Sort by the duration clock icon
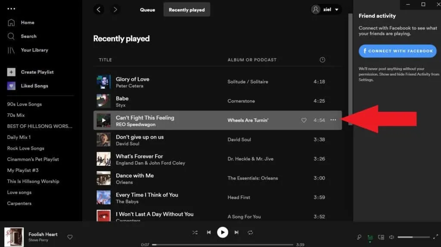The height and width of the screenshot is (247, 441). pyautogui.click(x=322, y=60)
